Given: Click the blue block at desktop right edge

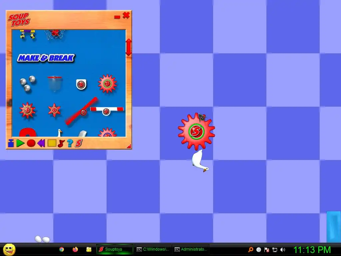Looking at the screenshot, I should tap(334, 227).
